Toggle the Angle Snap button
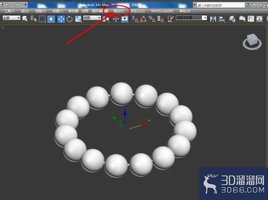This screenshot has width=268, height=200. click(143, 19)
